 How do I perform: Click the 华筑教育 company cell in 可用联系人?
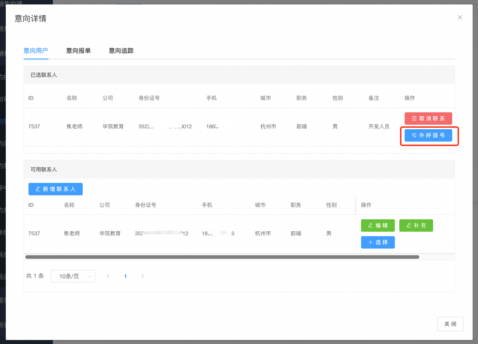110,233
